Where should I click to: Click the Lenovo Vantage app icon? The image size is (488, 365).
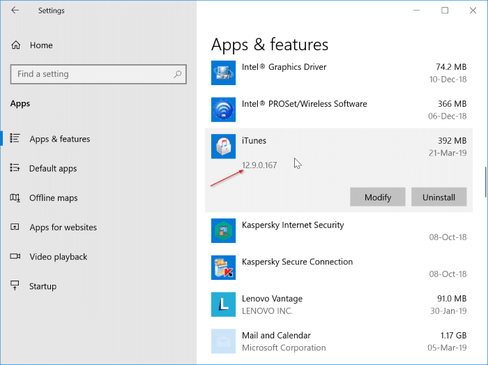tap(223, 304)
